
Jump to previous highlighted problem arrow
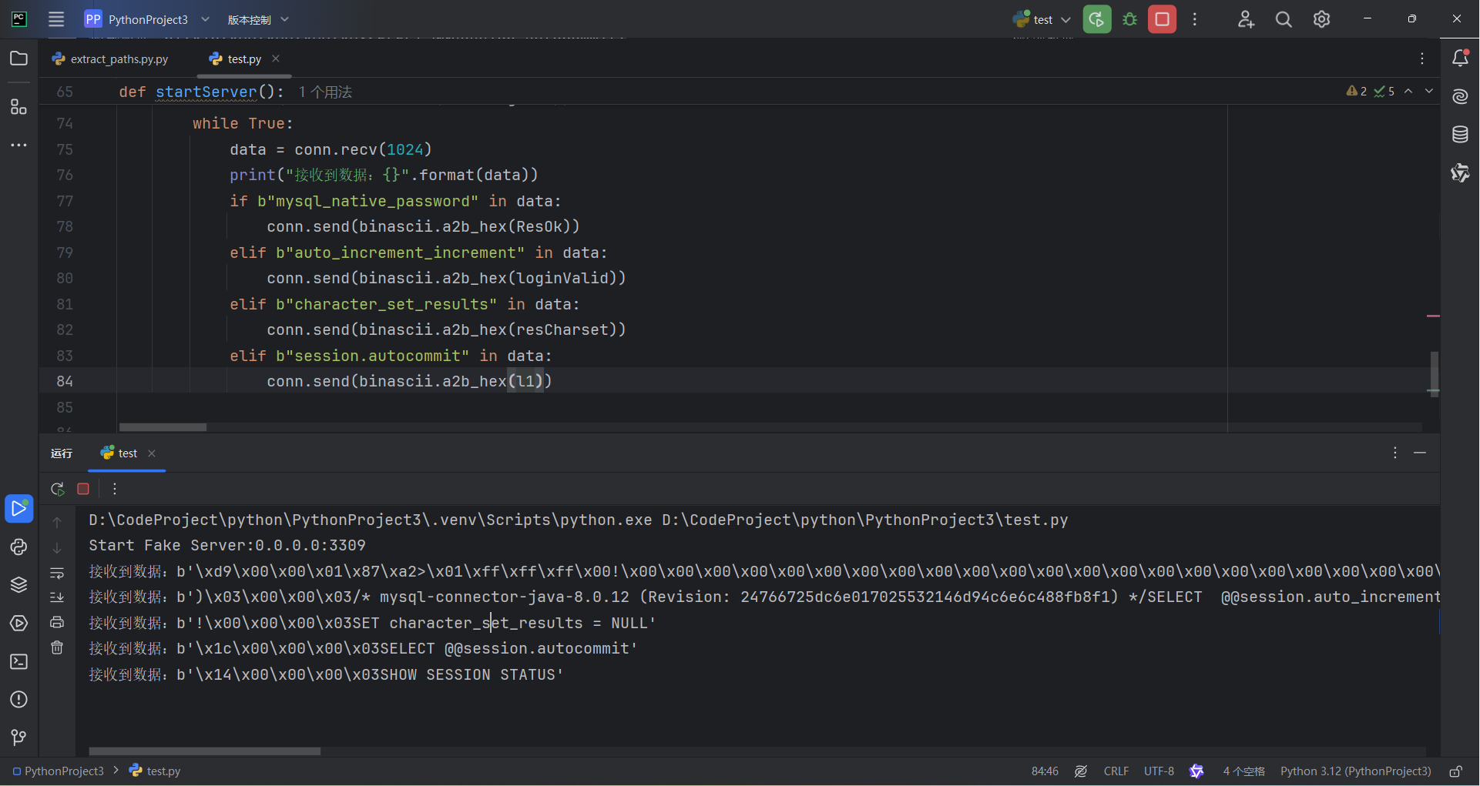[x=1408, y=91]
